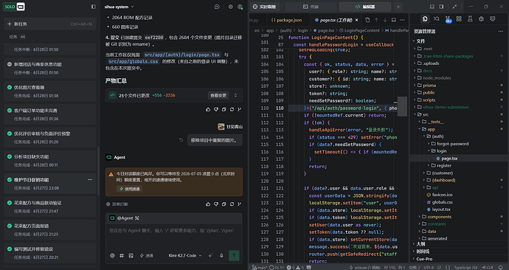Dislike the last Agent response

(216, 204)
